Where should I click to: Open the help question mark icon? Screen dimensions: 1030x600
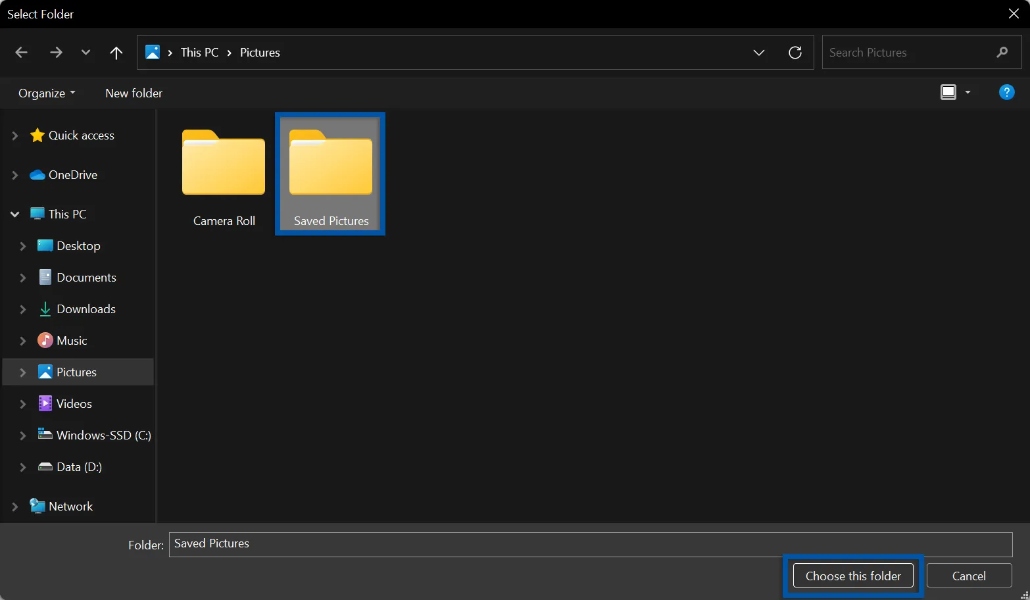(x=1006, y=92)
